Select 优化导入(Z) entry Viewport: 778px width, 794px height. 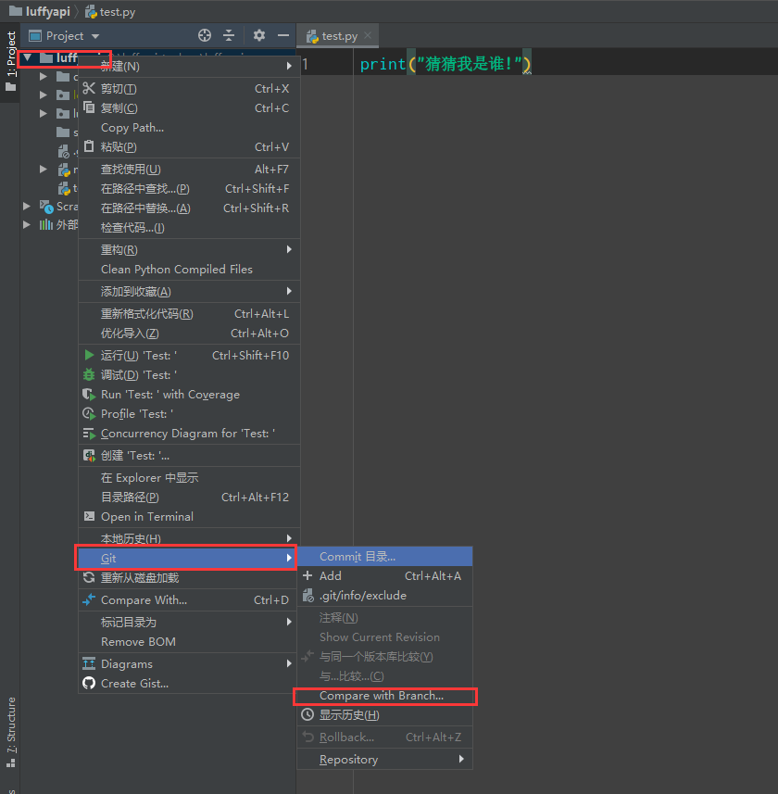point(189,334)
